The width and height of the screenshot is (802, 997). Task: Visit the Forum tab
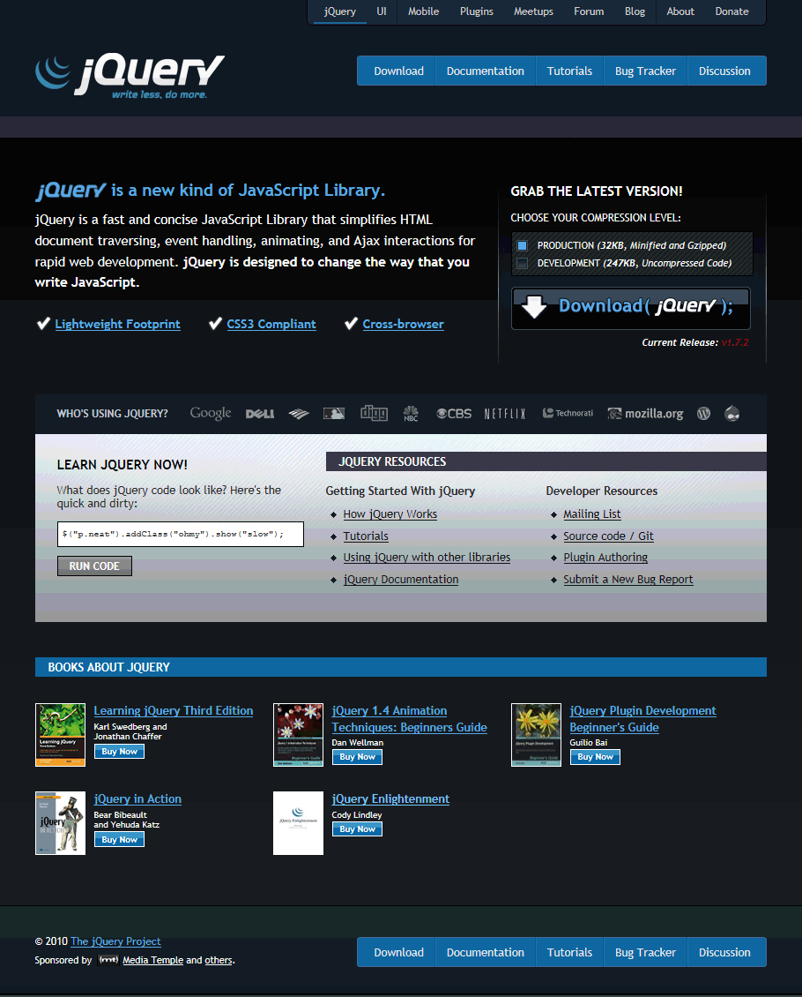pyautogui.click(x=589, y=11)
